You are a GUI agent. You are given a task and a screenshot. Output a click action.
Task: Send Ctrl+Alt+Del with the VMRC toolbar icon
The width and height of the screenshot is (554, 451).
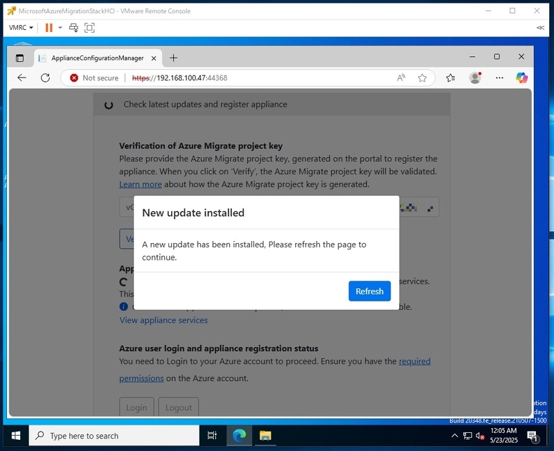[x=73, y=28]
